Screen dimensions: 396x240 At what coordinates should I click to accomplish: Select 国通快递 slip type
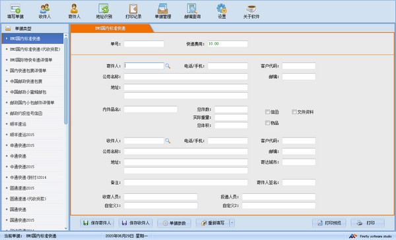pos(32,209)
